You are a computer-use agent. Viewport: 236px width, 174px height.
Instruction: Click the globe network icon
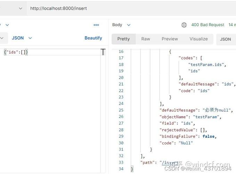(x=184, y=25)
